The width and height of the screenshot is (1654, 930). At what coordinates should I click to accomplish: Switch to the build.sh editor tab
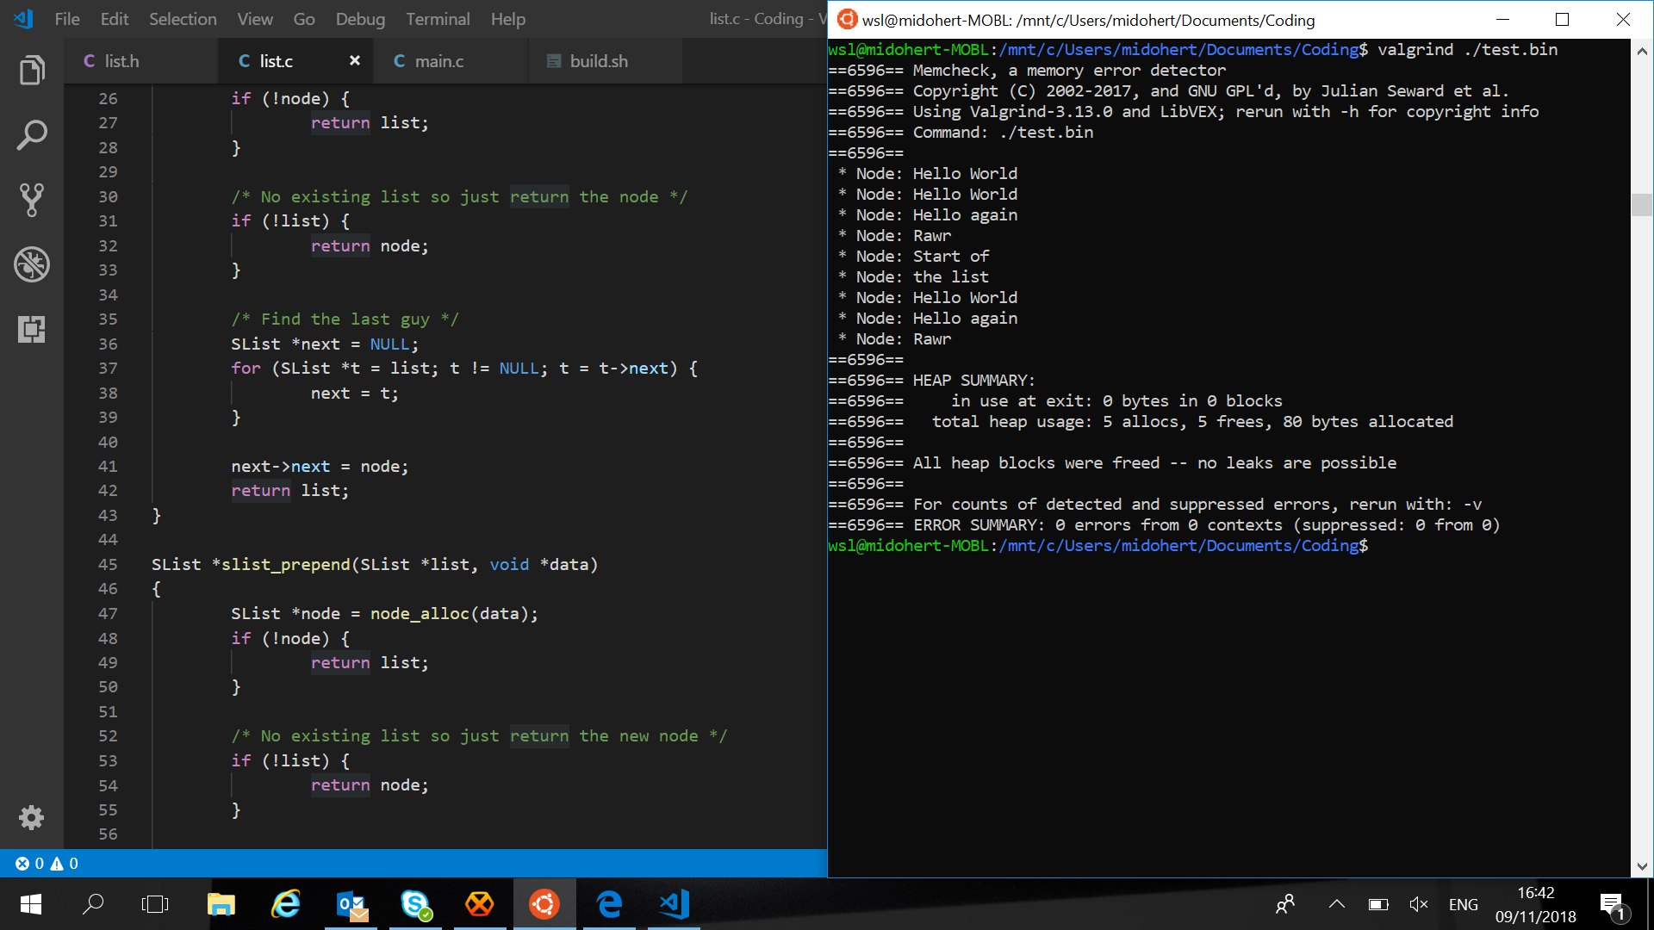[x=605, y=60]
